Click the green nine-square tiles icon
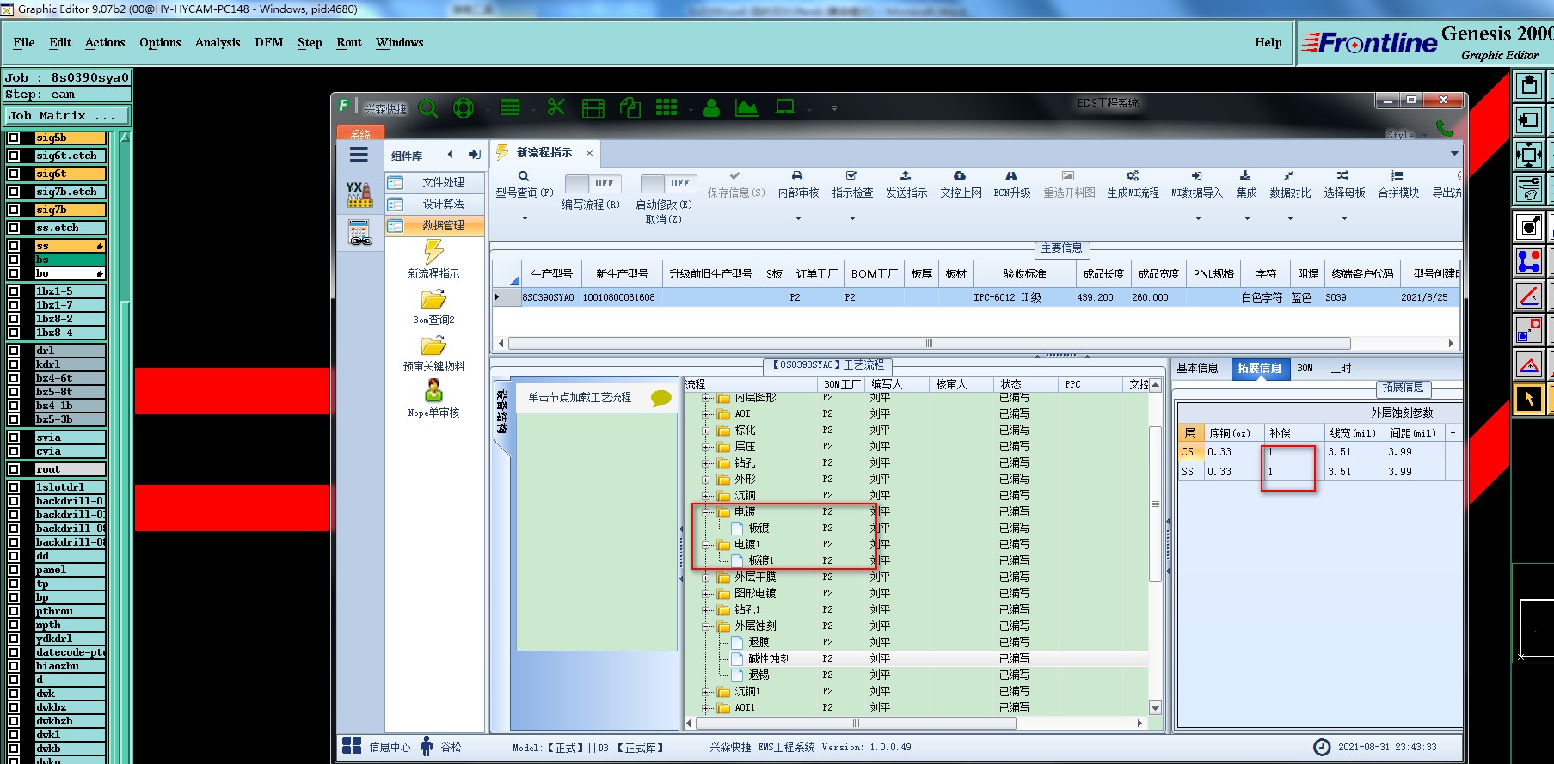Screen dimensions: 1554x764 pos(666,107)
